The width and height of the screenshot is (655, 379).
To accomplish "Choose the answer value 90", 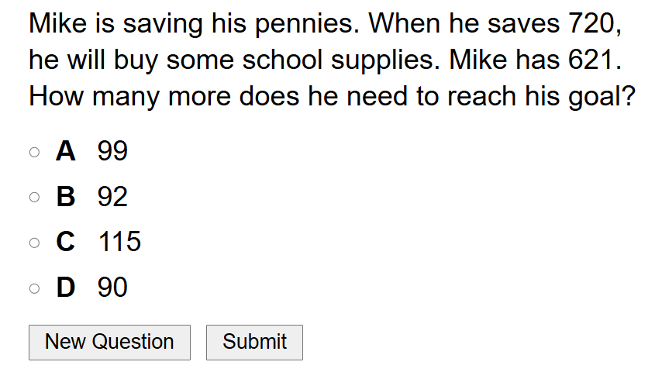I will 112,288.
